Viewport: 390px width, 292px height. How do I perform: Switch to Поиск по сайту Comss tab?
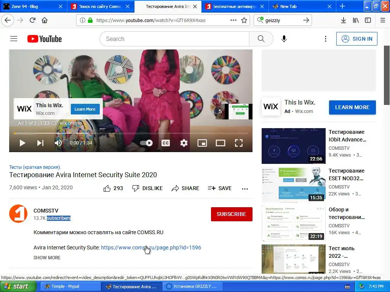tap(101, 6)
